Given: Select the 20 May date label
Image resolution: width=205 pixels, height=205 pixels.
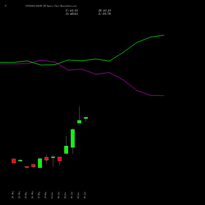Looking at the screenshot, I should 13,195.
